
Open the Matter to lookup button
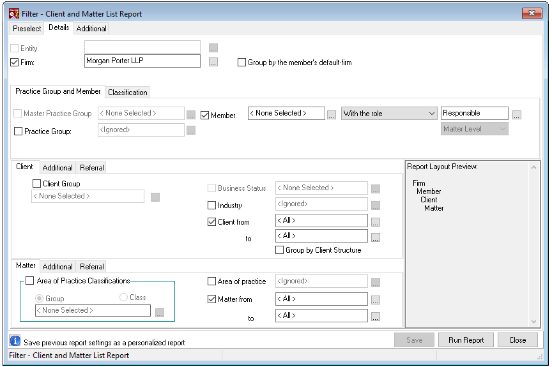point(375,317)
